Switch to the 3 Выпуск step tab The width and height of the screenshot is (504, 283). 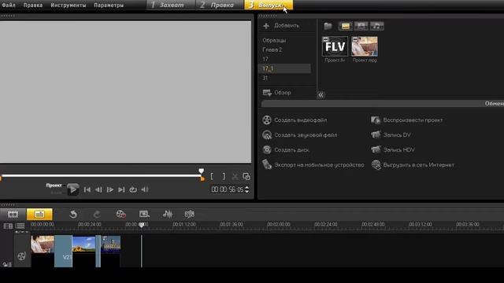click(x=269, y=5)
